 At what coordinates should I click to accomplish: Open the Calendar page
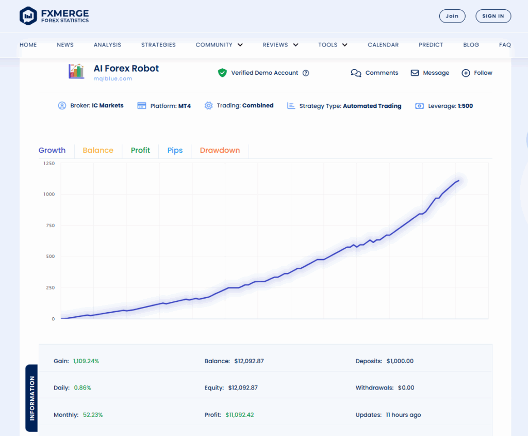click(383, 45)
